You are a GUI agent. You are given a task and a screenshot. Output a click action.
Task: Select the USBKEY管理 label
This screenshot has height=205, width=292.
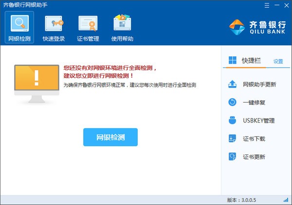click(259, 120)
